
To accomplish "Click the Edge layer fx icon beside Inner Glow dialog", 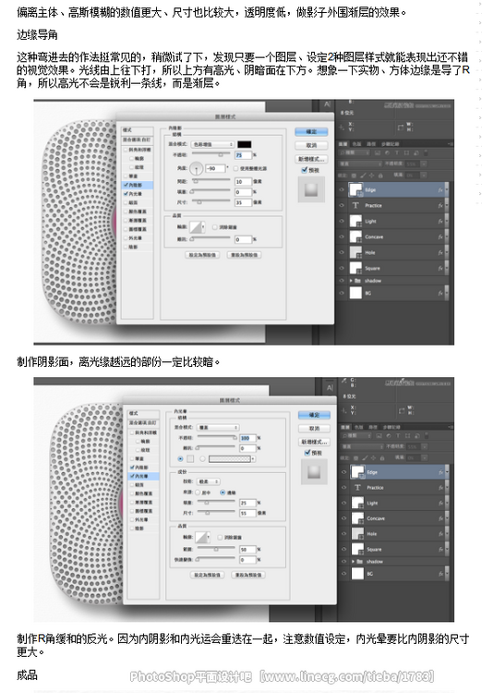I will tap(441, 472).
